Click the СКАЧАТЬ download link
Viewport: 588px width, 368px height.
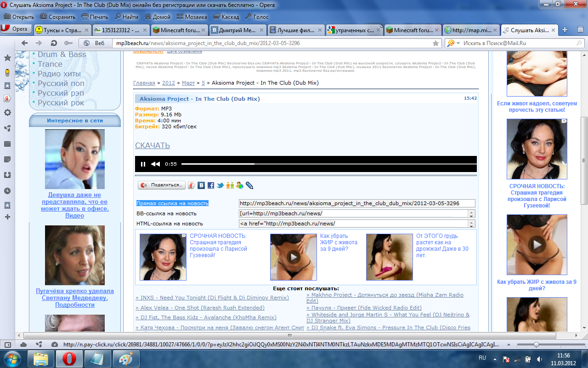(153, 145)
